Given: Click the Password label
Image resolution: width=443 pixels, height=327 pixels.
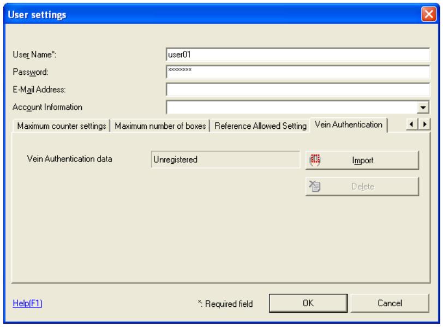Looking at the screenshot, I should (30, 72).
